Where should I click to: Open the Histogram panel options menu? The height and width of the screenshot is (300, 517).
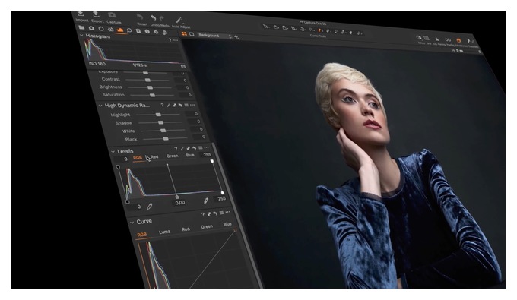pyautogui.click(x=176, y=40)
